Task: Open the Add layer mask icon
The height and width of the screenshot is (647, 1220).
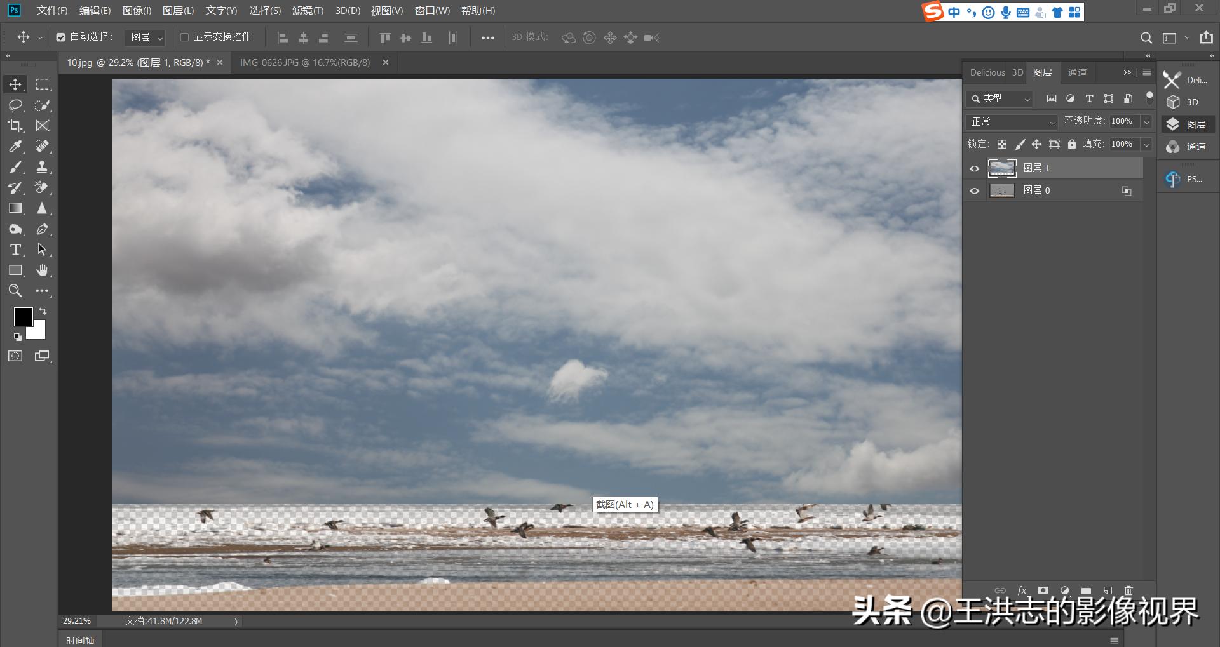Action: [x=1043, y=590]
